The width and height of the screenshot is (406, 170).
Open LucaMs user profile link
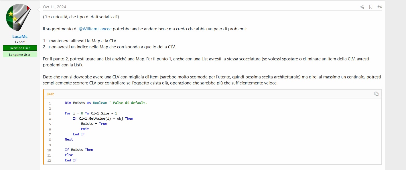[20, 37]
